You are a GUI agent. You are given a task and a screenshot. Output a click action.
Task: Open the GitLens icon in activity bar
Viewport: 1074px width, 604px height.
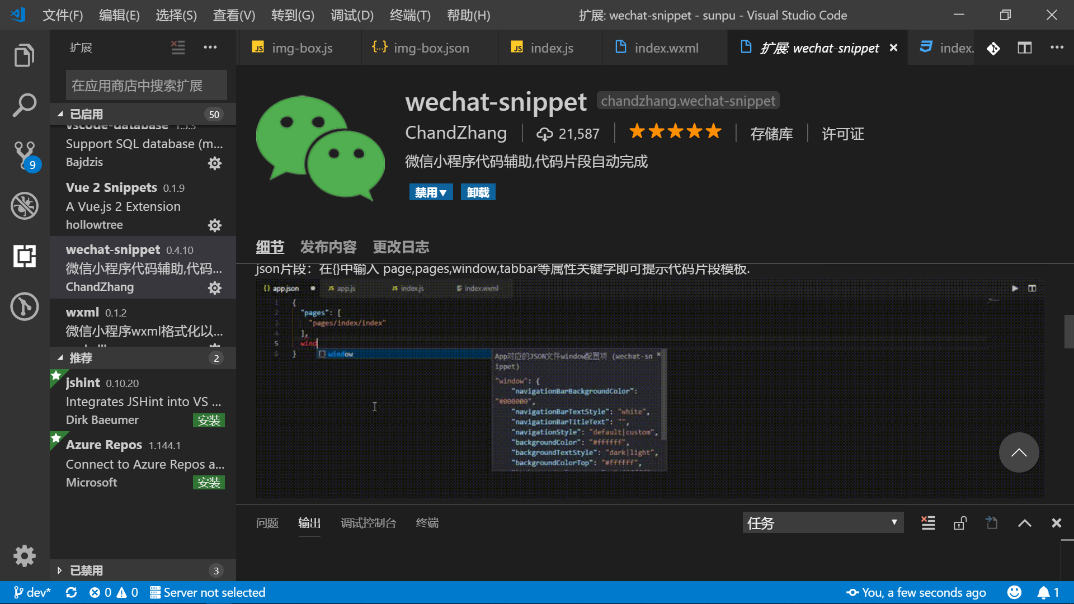point(24,306)
